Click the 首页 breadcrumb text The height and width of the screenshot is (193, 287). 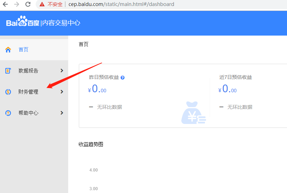tap(83, 44)
